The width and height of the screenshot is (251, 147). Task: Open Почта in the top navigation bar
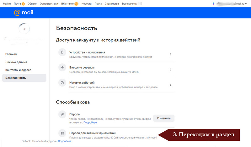click(x=18, y=3)
